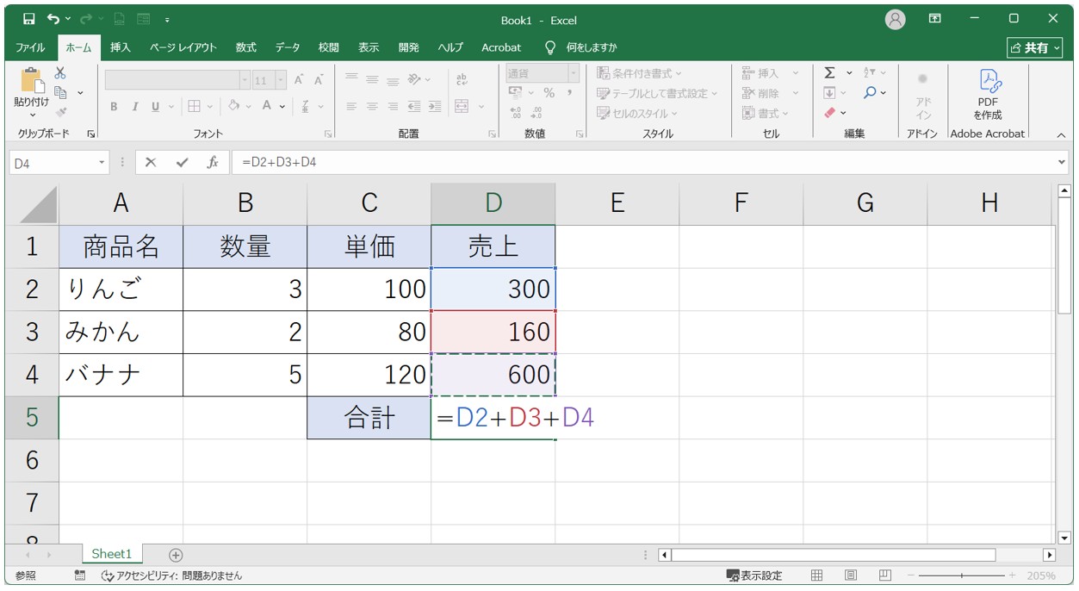Open the user account avatar icon
Image resolution: width=1079 pixels, height=591 pixels.
[896, 19]
